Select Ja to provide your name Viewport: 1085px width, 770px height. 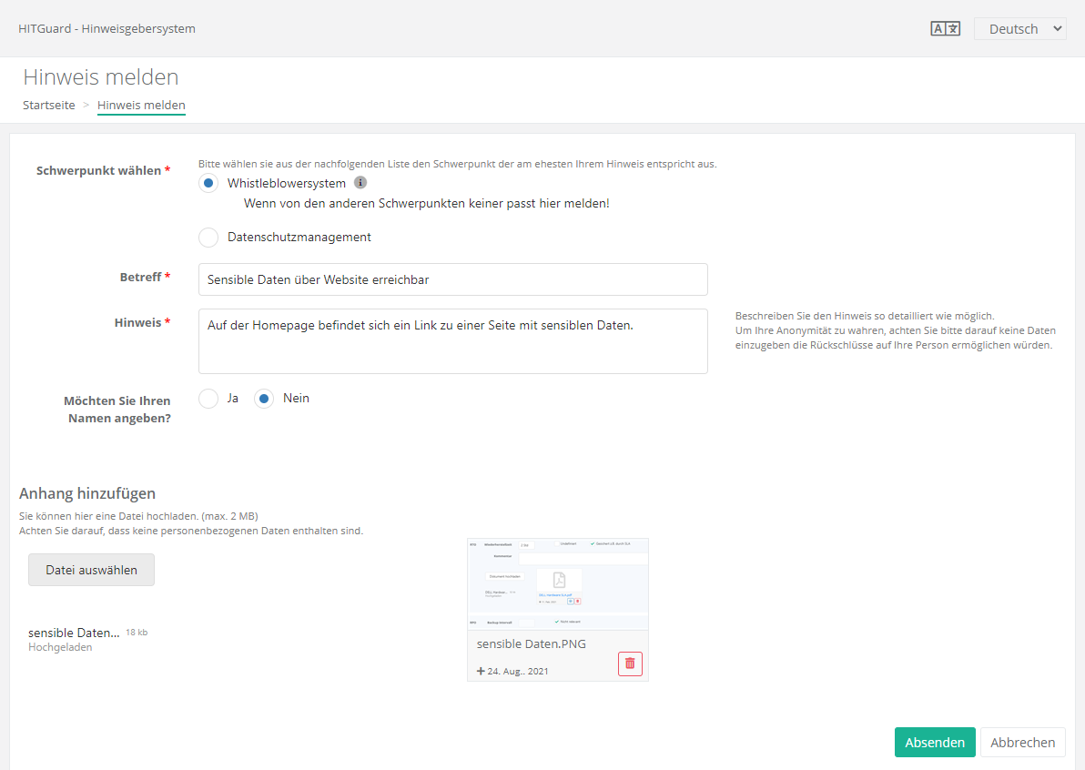pyautogui.click(x=208, y=399)
